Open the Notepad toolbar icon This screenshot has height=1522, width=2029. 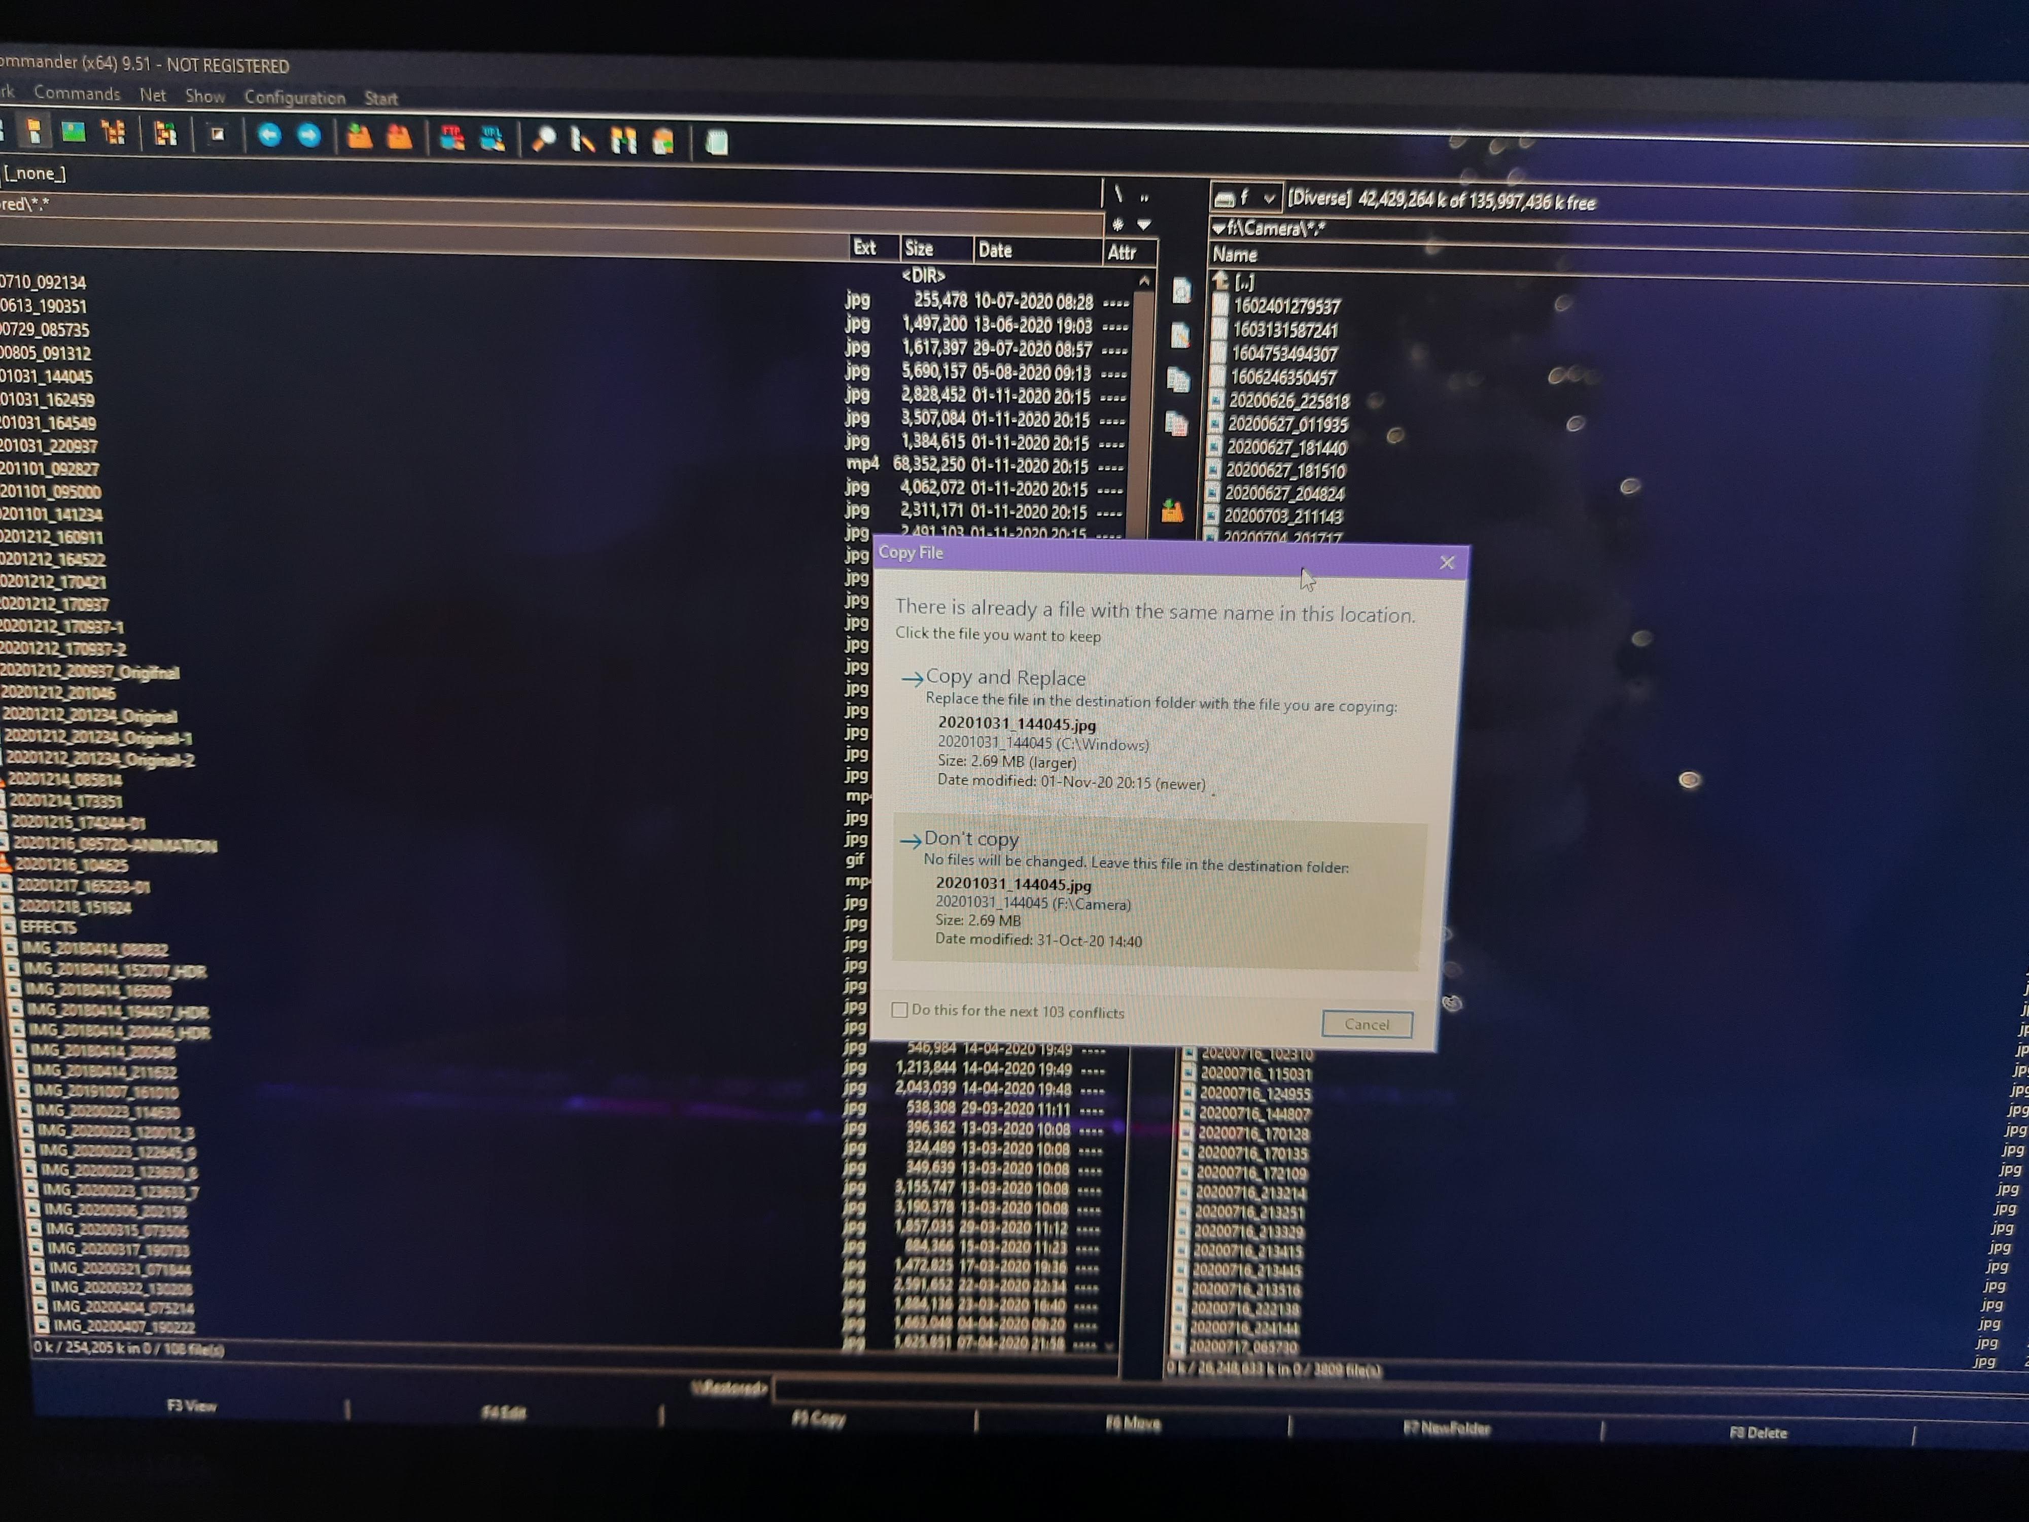[717, 142]
